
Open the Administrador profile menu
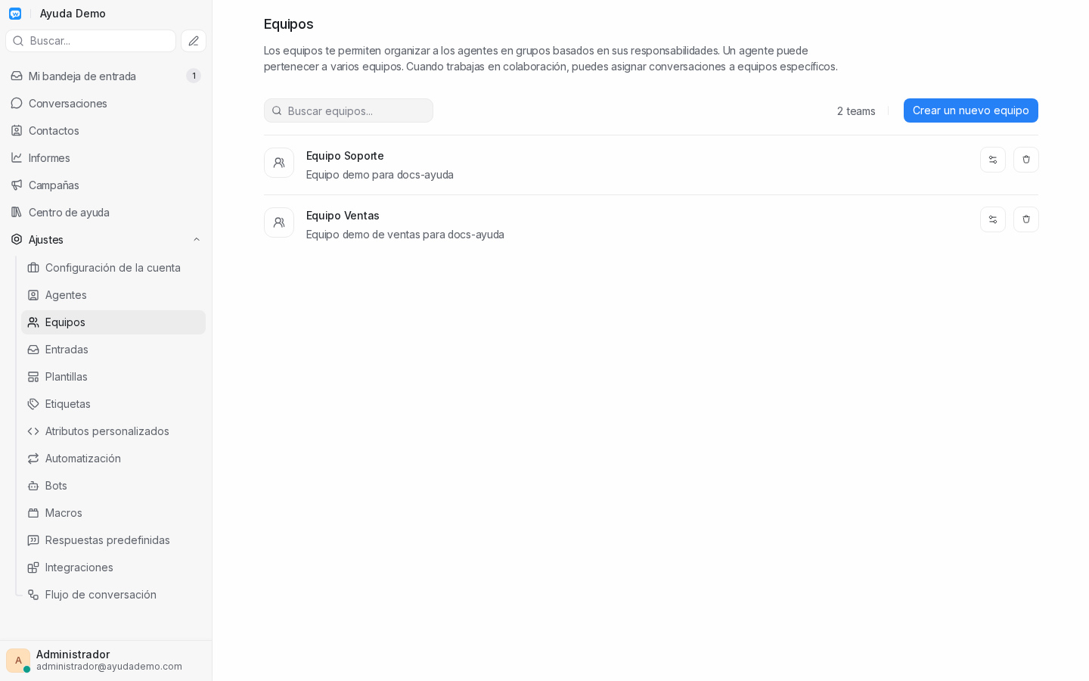pos(106,660)
